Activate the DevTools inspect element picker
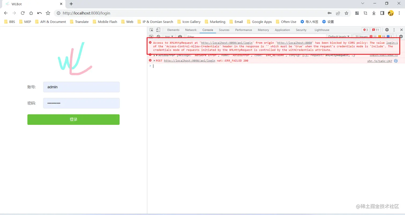The height and width of the screenshot is (215, 405). (151, 30)
